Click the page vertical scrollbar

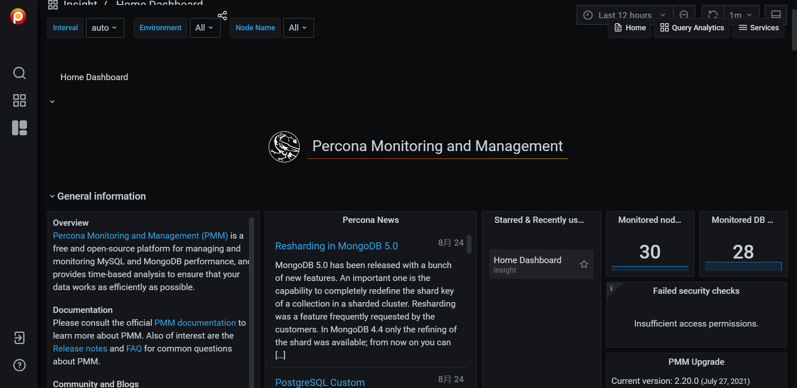point(794,30)
